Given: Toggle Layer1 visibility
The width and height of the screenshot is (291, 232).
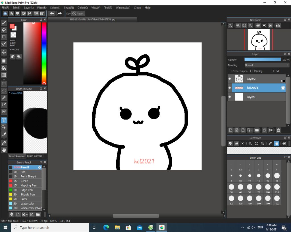Looking at the screenshot, I should coord(230,97).
